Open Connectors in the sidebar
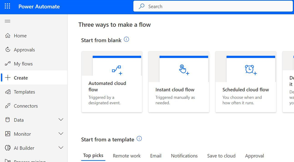 click(34, 106)
